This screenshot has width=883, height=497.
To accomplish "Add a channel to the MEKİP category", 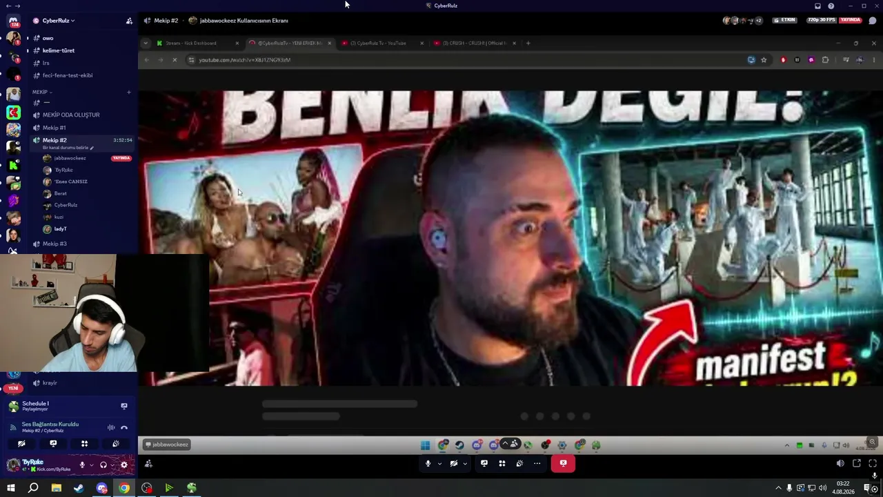I will pyautogui.click(x=128, y=92).
